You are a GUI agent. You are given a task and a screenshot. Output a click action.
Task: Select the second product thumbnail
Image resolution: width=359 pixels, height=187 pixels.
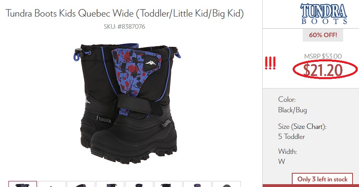(52, 184)
